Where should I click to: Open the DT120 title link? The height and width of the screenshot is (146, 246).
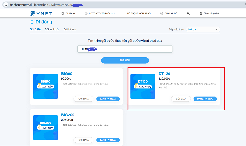click(164, 74)
